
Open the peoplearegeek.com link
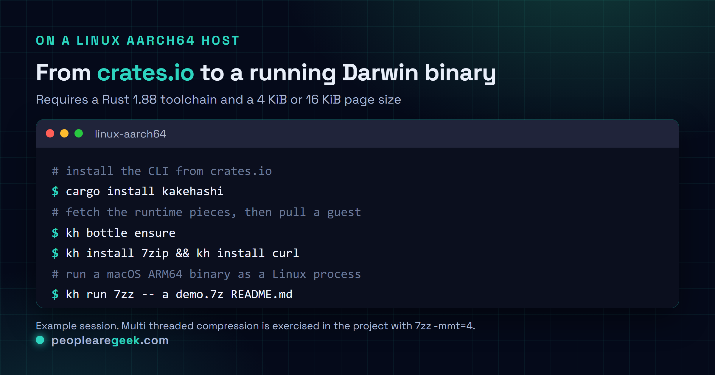click(110, 340)
